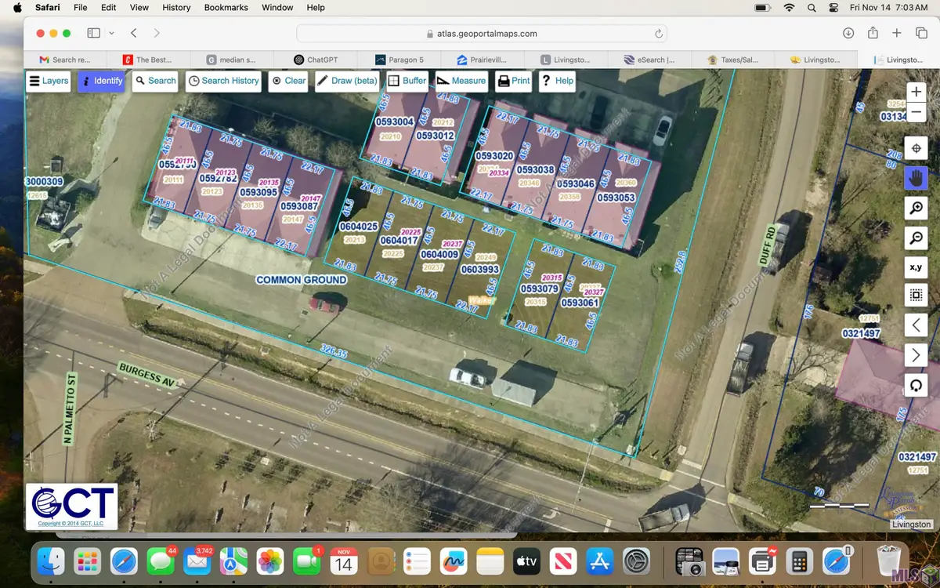Screen dimensions: 940x588
Task: Select the Measure tool
Action: 461,81
